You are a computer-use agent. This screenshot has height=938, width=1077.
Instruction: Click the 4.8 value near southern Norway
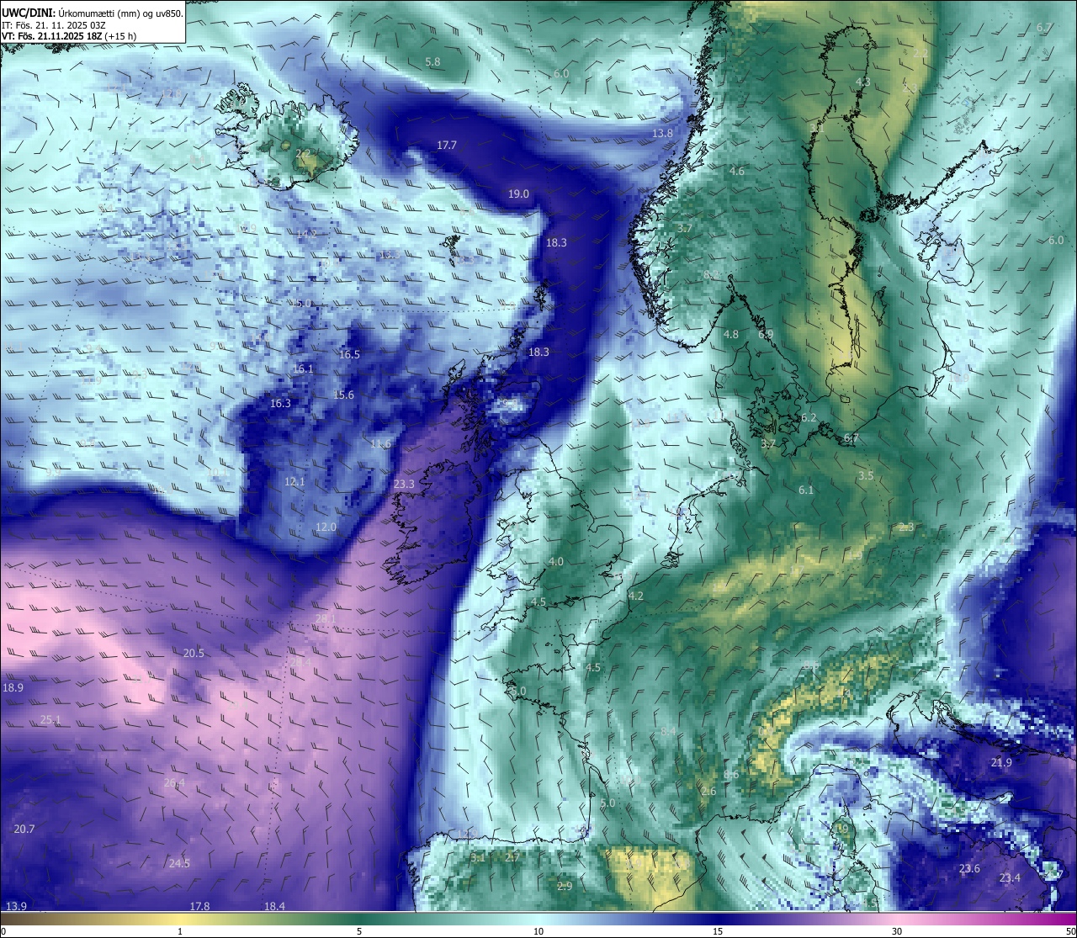pos(731,335)
